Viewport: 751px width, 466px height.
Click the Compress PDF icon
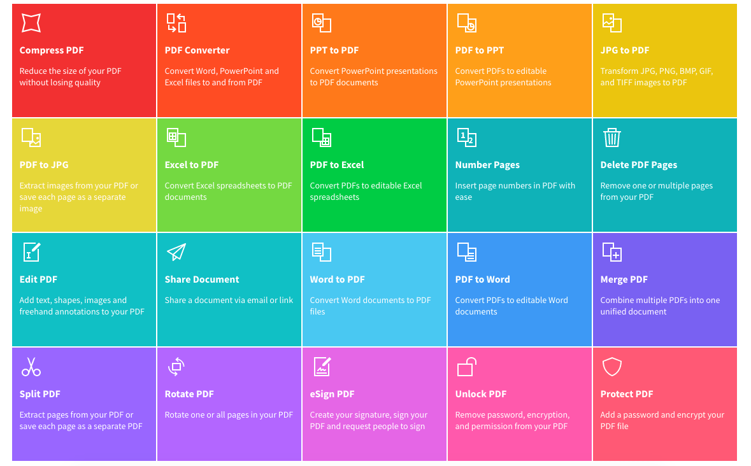pos(31,23)
